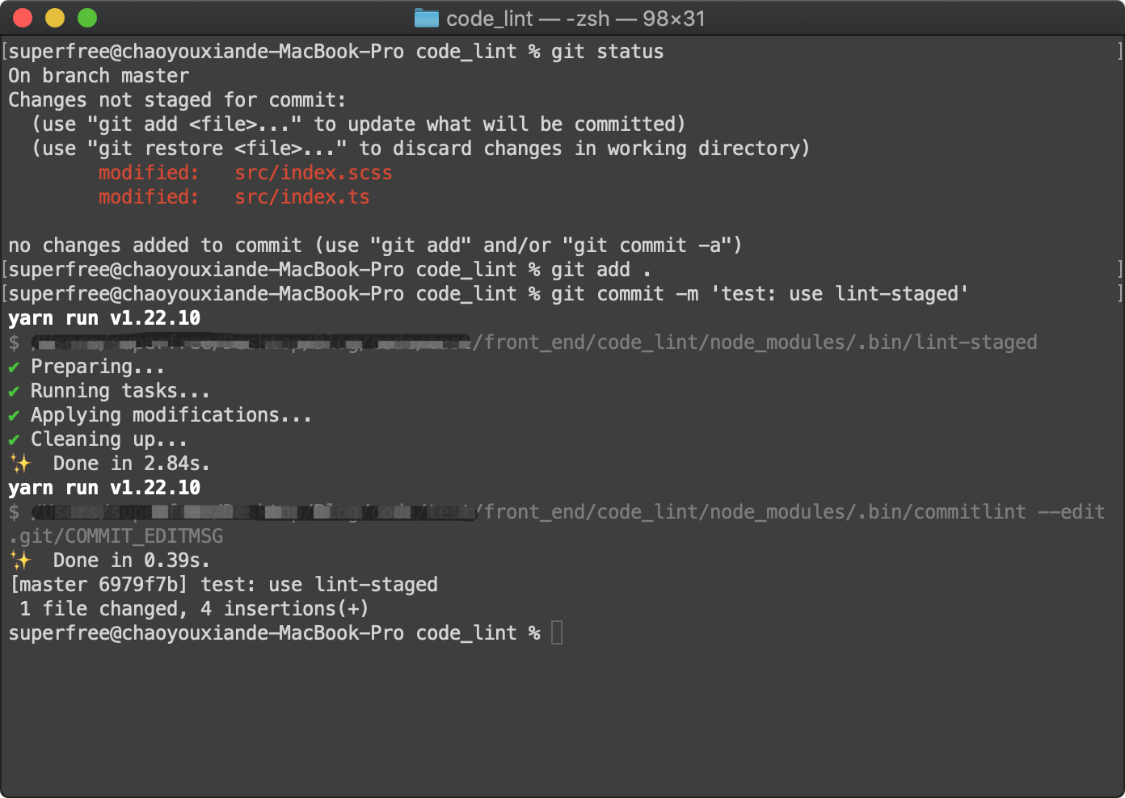The image size is (1125, 798).
Task: Click the terminal cursor at the last prompt
Action: 557,632
